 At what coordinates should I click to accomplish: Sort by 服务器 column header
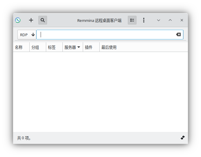click(73, 47)
